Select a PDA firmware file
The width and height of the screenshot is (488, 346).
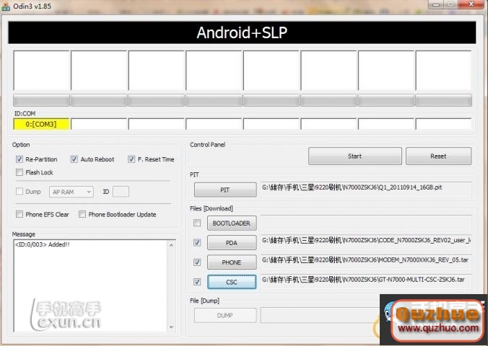[232, 243]
